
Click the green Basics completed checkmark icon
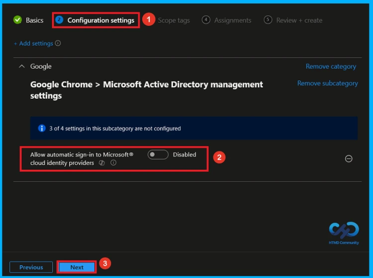pos(17,20)
